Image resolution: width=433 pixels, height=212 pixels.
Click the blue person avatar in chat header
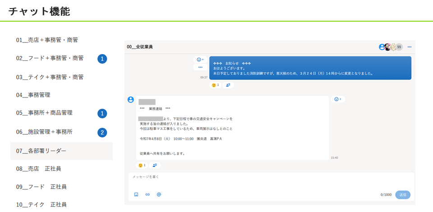coord(382,47)
